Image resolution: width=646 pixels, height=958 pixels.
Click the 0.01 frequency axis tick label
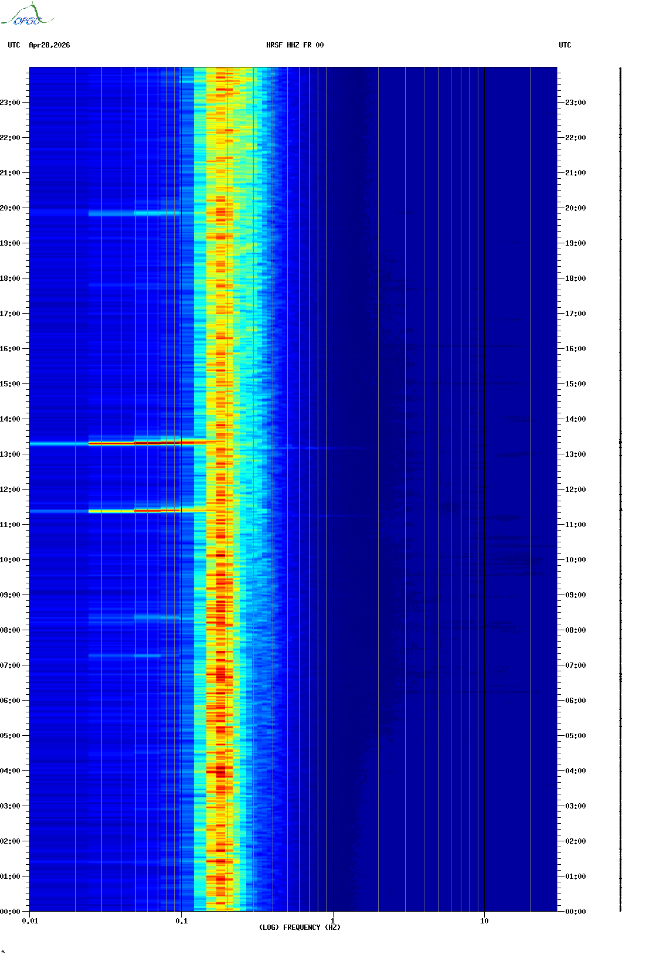(x=30, y=920)
